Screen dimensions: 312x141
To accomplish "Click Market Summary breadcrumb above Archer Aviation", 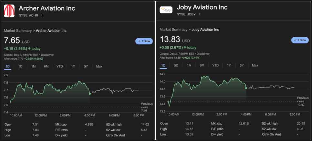I will (x=18, y=31).
